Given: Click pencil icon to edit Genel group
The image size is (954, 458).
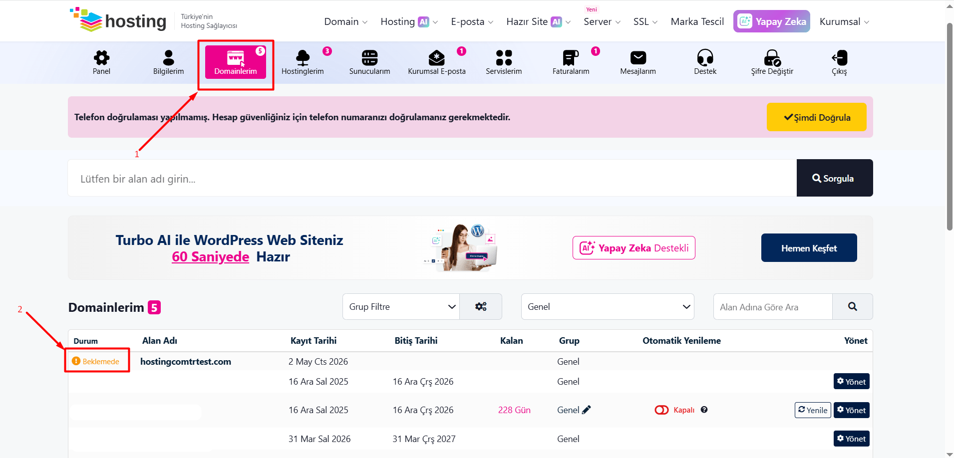Looking at the screenshot, I should click(587, 410).
